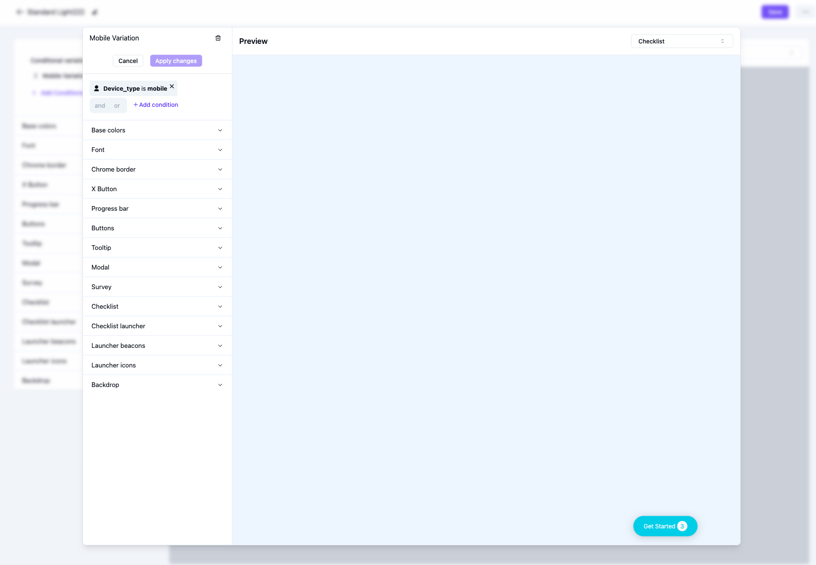816x565 pixels.
Task: Expand the Launcher icons section
Action: click(157, 365)
